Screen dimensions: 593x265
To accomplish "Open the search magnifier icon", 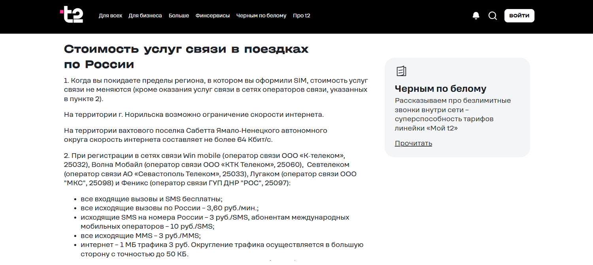I will (x=493, y=16).
